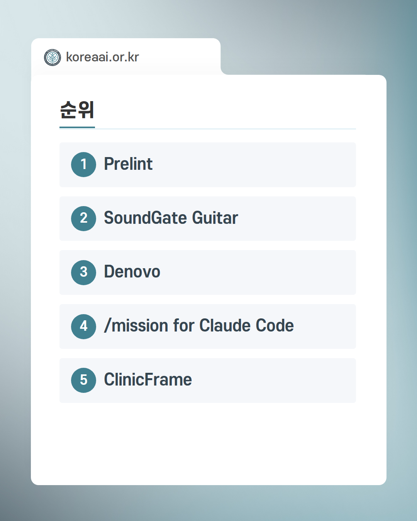Click the number 1 rank badge

pyautogui.click(x=83, y=164)
